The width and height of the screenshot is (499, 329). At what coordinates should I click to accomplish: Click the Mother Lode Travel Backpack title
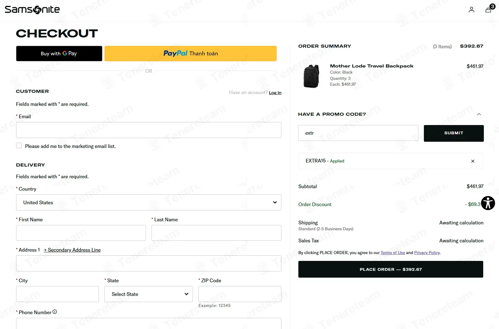(372, 66)
